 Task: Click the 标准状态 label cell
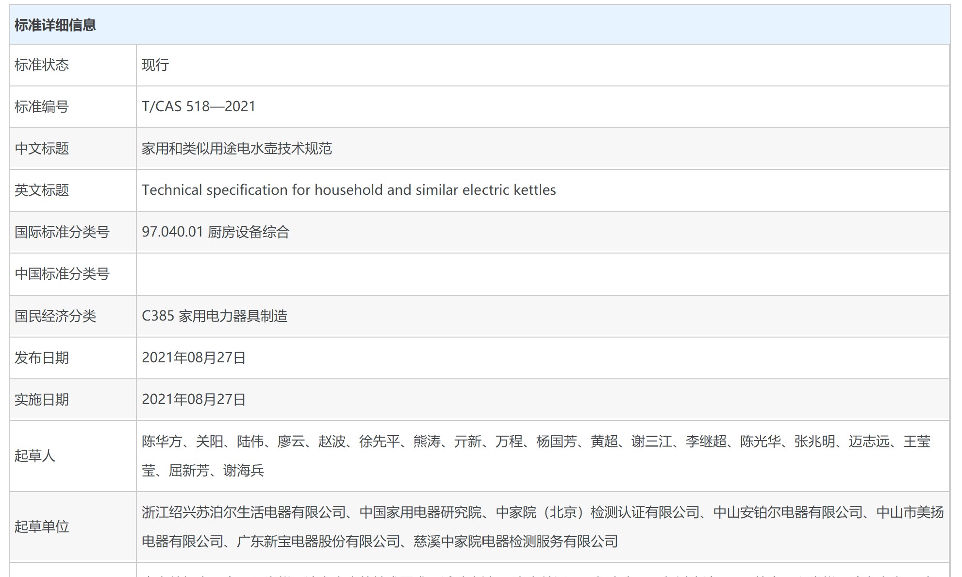[x=42, y=65]
